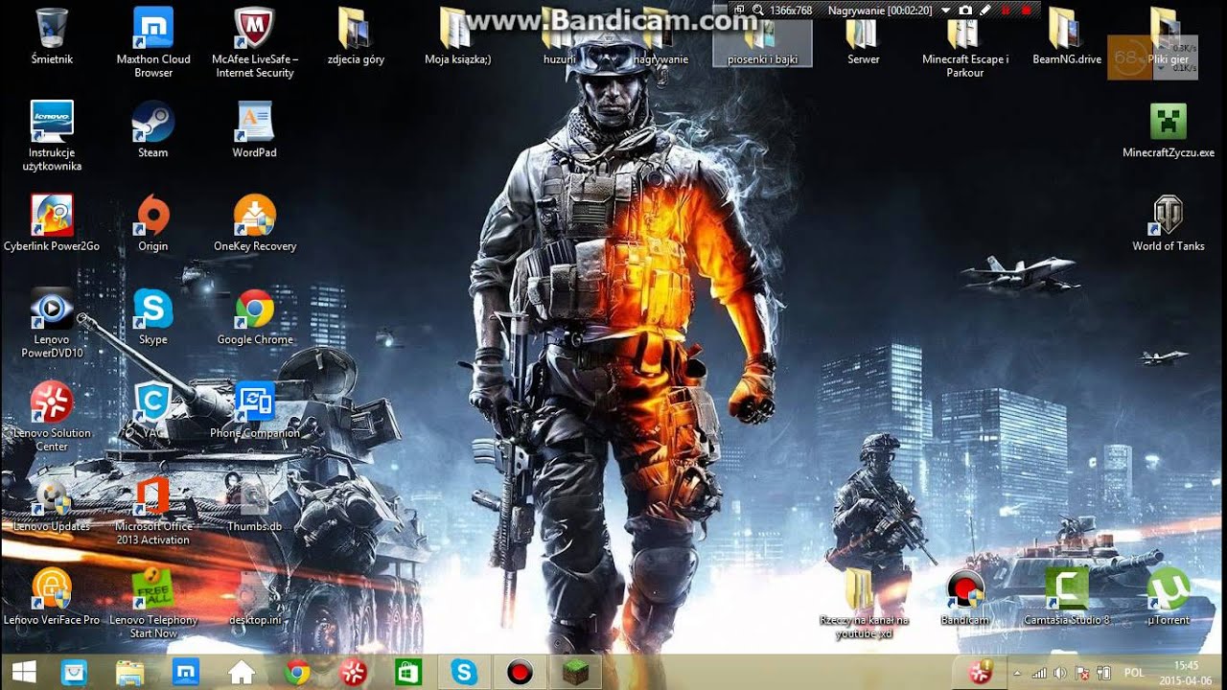The height and width of the screenshot is (690, 1227).
Task: Open Google Chrome from the taskbar
Action: pos(297,672)
